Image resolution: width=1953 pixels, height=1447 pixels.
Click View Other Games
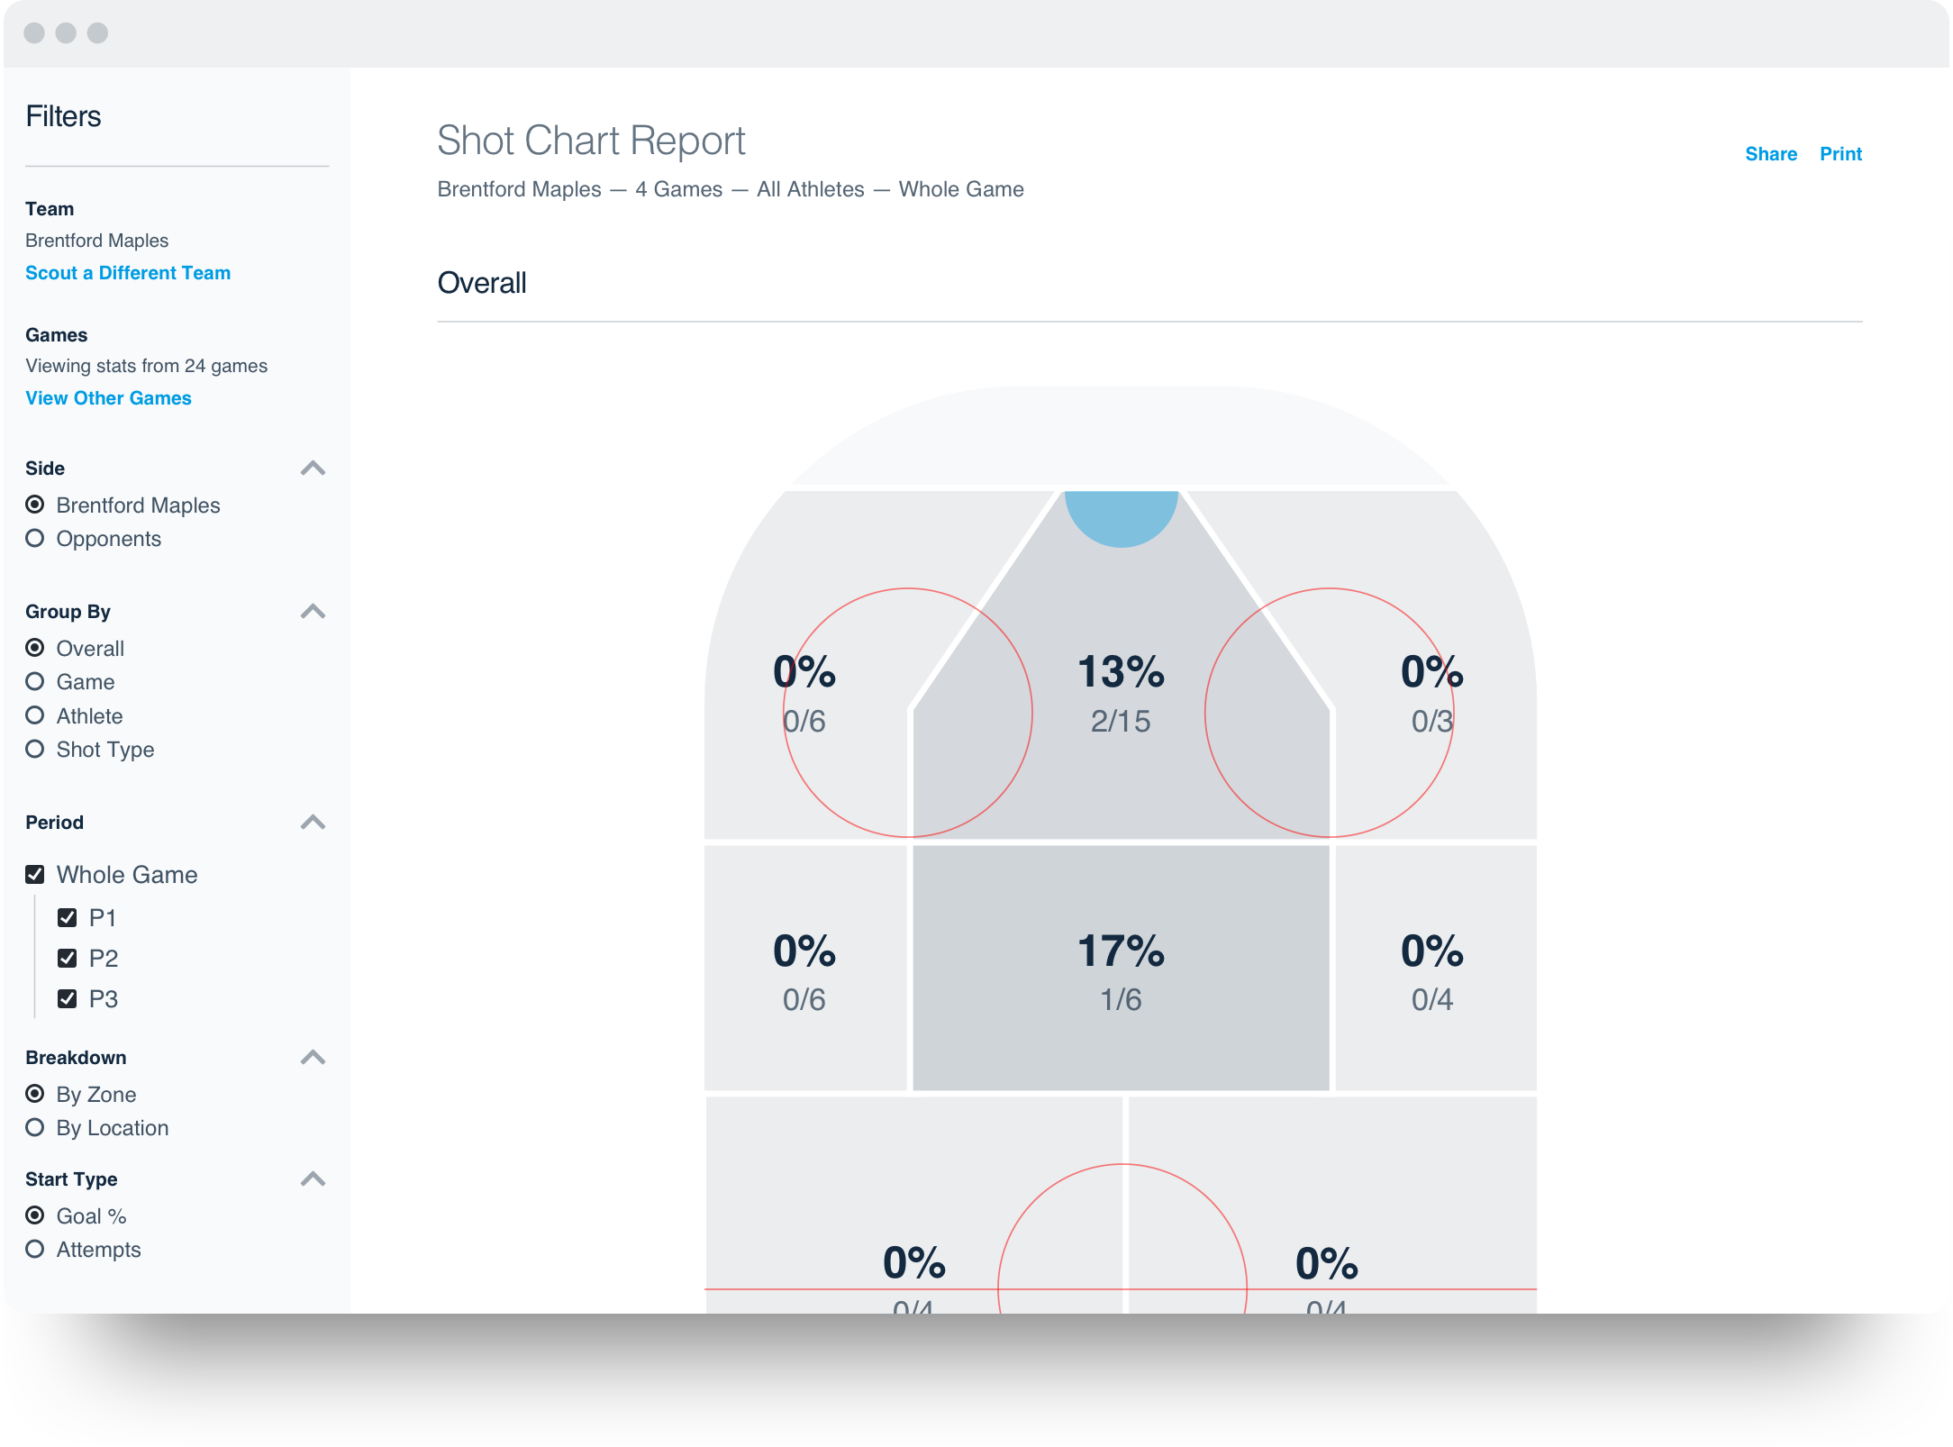click(x=108, y=397)
